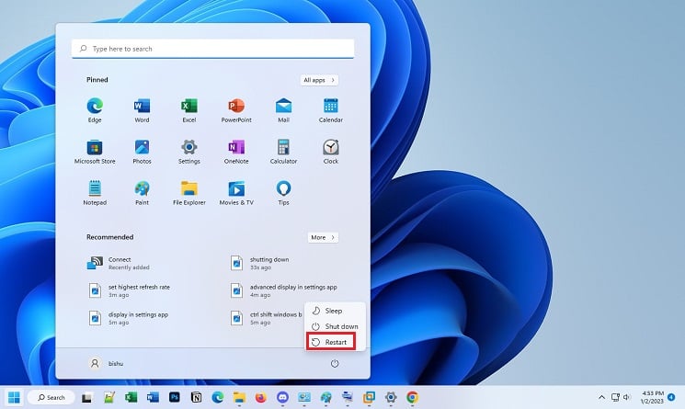Launch Photoshop from the taskbar
The height and width of the screenshot is (409, 685).
coord(175,397)
